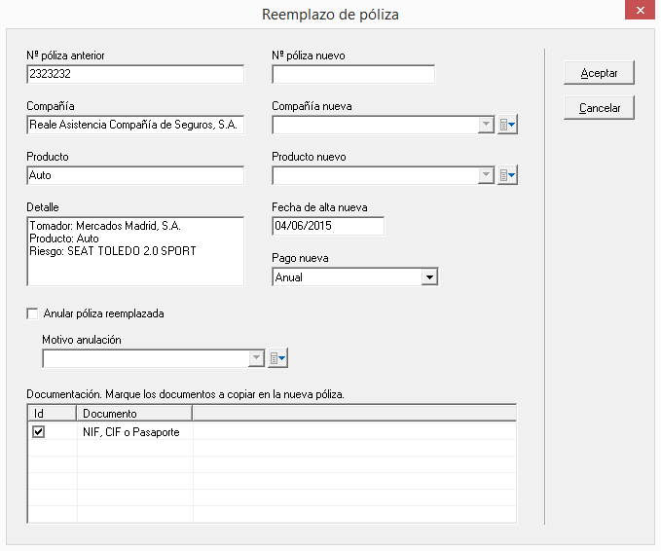Close the Reemplazo de póliza window

coord(640,10)
